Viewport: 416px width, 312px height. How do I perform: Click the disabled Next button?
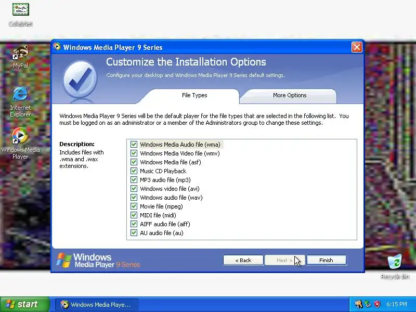284,261
